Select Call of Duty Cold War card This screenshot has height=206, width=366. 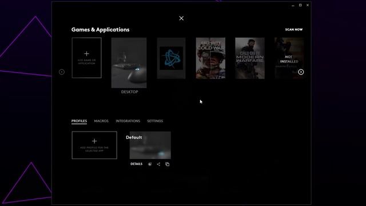[210, 58]
